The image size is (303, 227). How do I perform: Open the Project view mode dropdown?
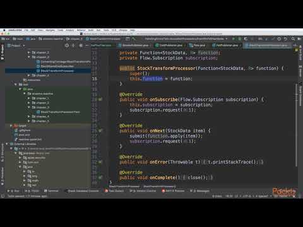coord(16,45)
